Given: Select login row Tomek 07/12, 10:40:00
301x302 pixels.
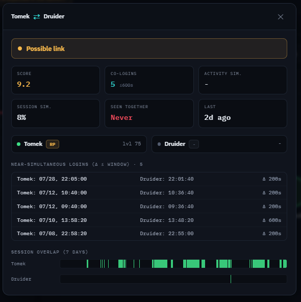Looking at the screenshot, I should 149,193.
